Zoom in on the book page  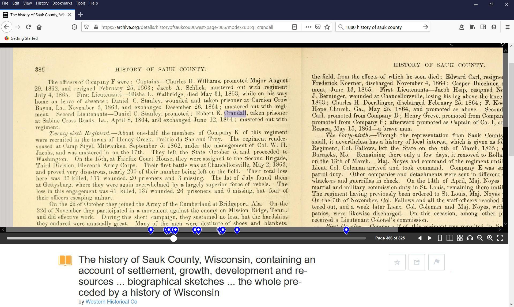490,238
